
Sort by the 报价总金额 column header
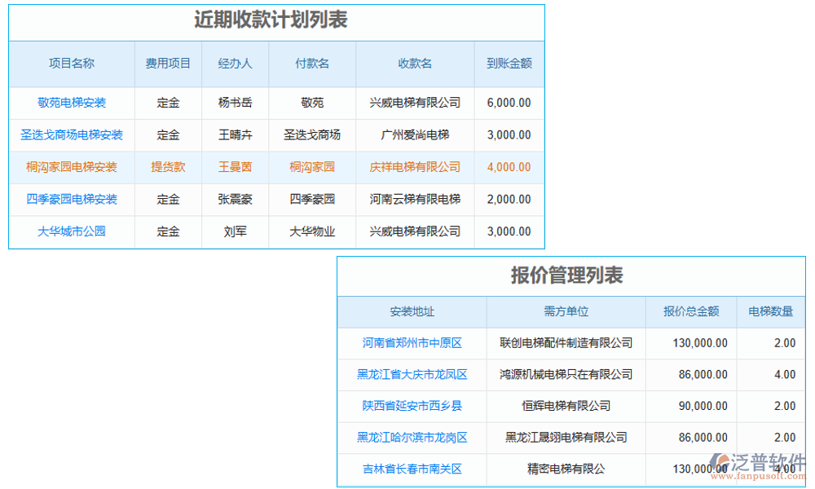tap(692, 311)
